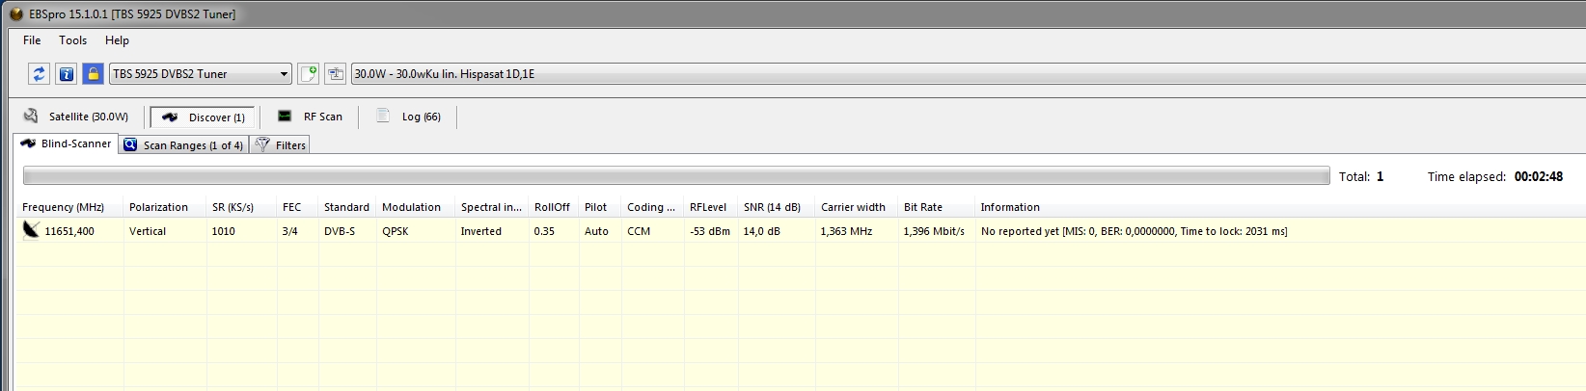Viewport: 1586px width, 391px height.
Task: Open the Filters tab
Action: point(281,145)
